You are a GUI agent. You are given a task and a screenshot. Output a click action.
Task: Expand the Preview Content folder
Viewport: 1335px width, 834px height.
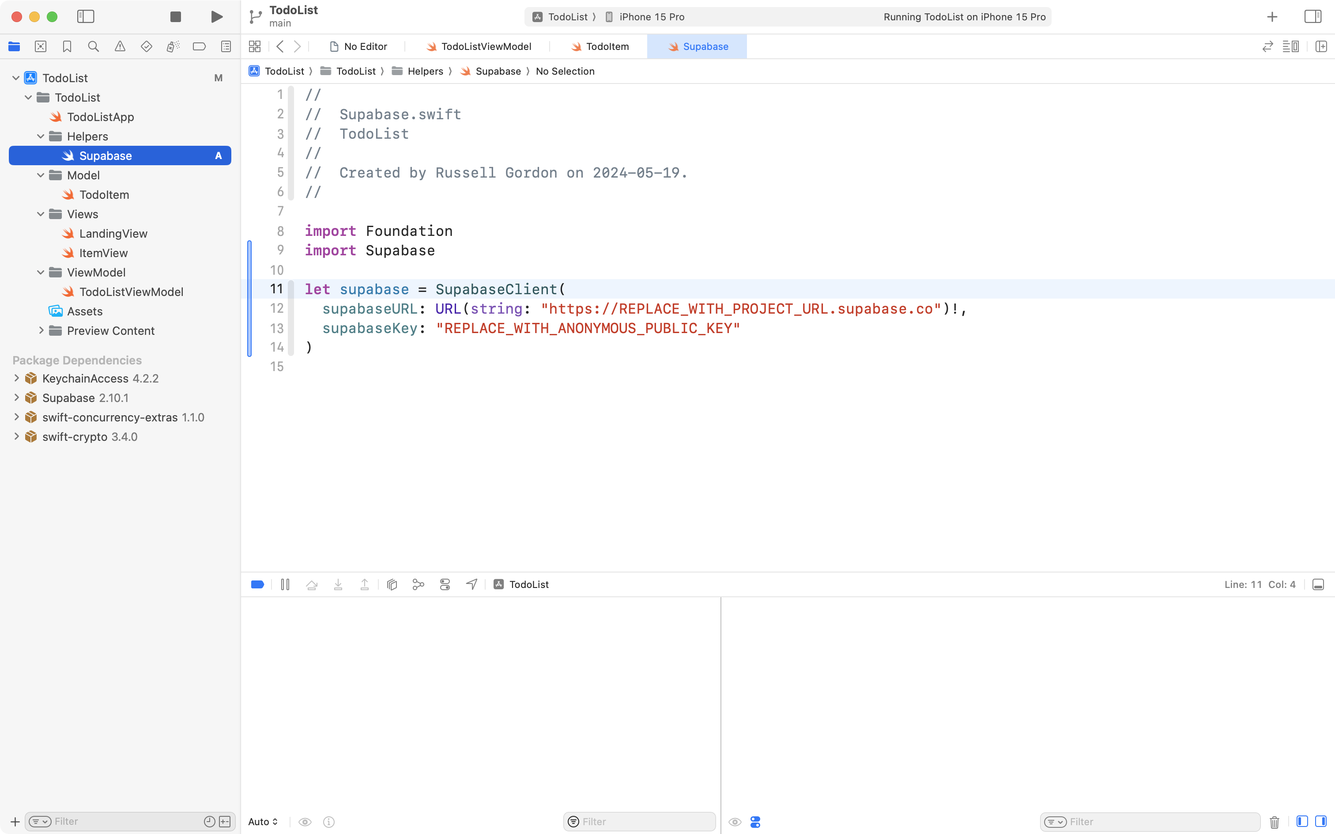pos(41,330)
